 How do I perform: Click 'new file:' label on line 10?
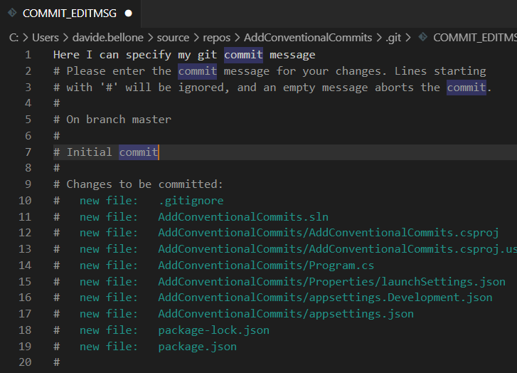click(109, 201)
